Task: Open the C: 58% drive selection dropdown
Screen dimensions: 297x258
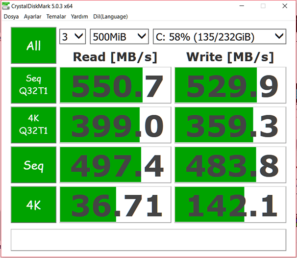Action: click(220, 36)
